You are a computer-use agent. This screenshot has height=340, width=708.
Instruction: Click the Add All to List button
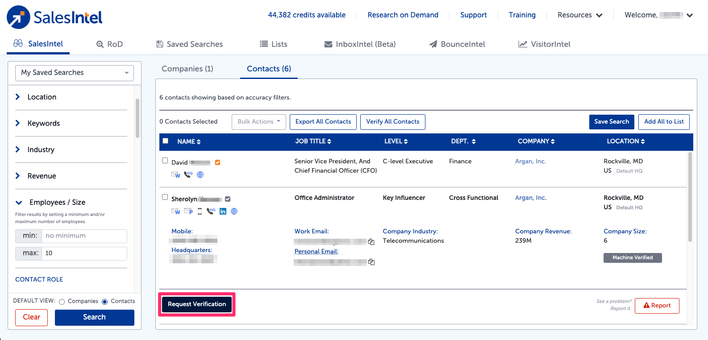pos(664,122)
